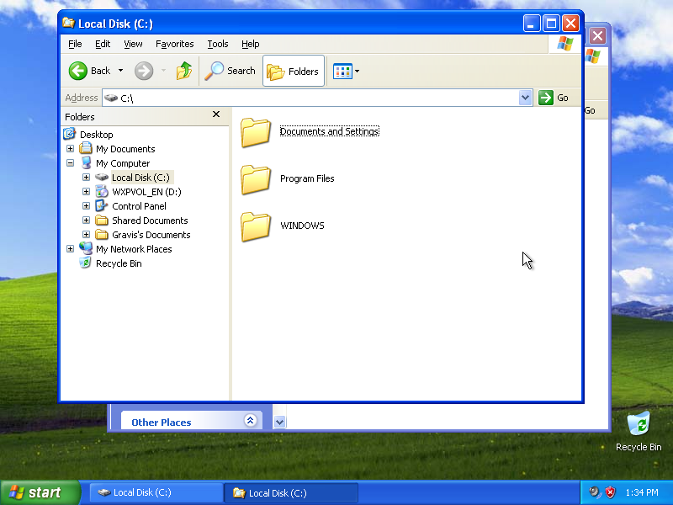Expand Gravis's Documents tree node

87,235
